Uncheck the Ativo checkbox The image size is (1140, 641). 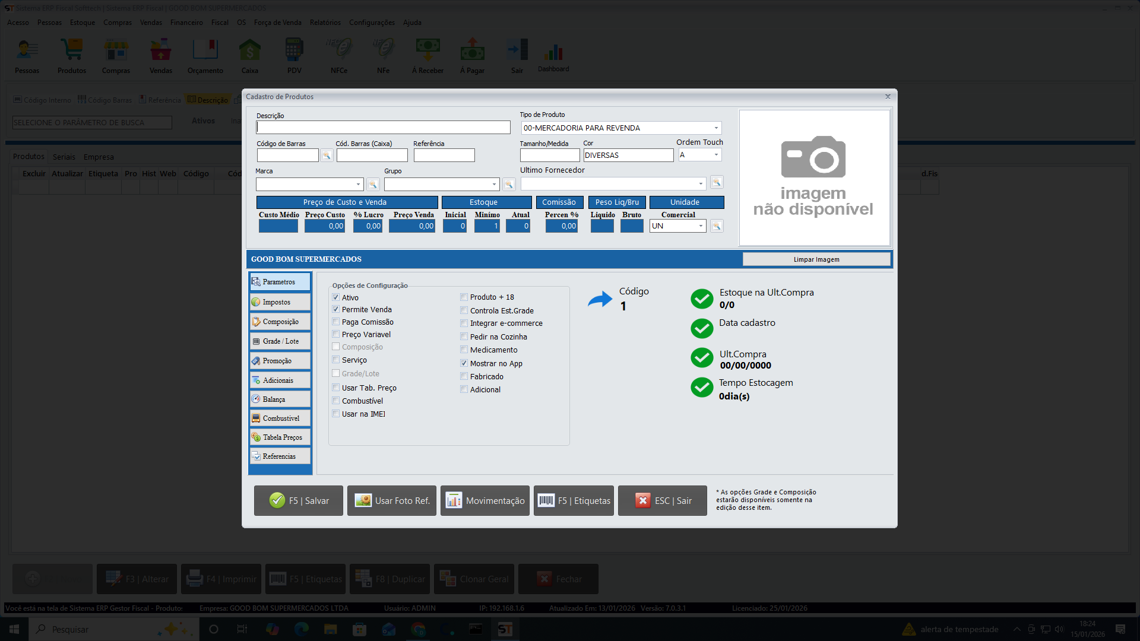[x=335, y=297]
